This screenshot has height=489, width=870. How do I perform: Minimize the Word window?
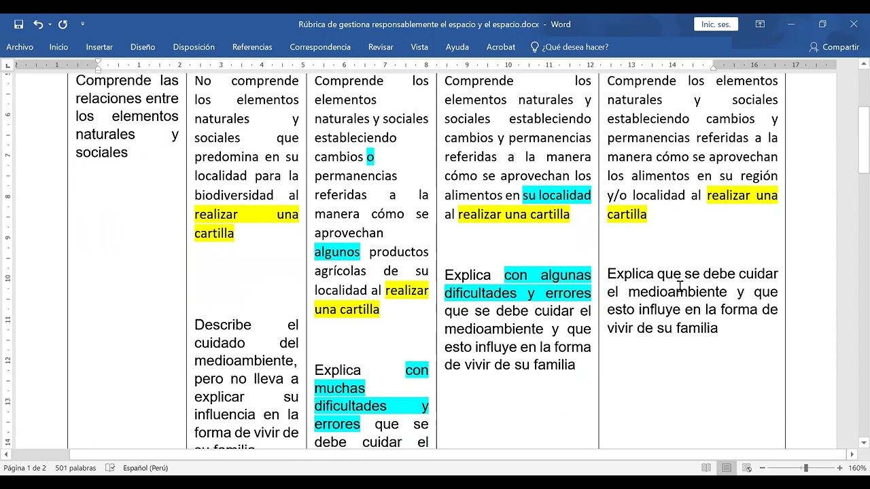coord(791,24)
